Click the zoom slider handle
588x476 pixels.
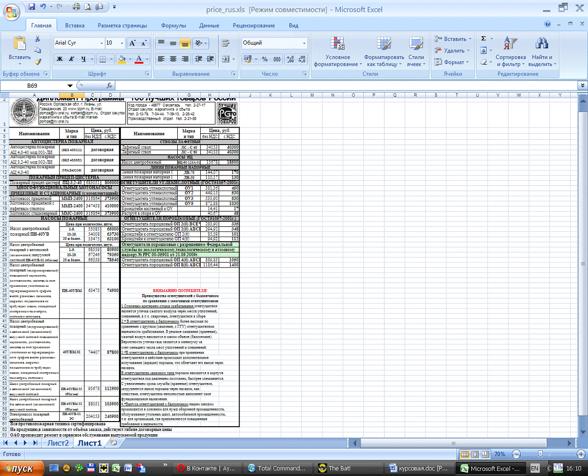(540, 454)
